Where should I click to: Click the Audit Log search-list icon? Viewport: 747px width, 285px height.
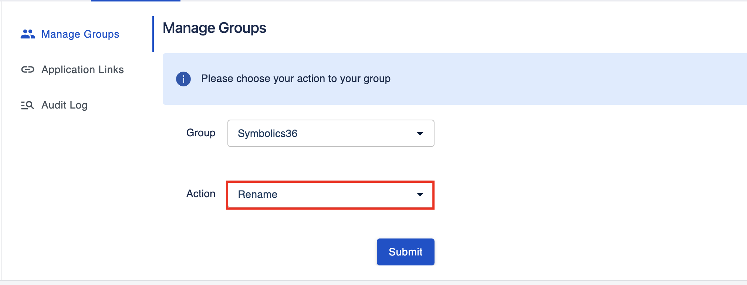pos(27,105)
